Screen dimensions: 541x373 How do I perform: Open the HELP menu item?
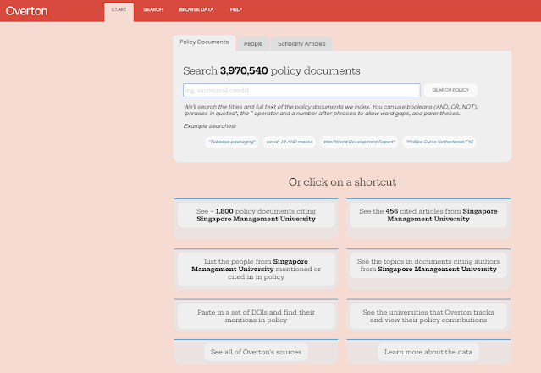[236, 9]
